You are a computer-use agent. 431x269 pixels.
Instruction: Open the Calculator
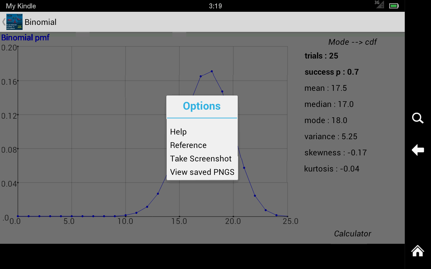[x=352, y=233]
